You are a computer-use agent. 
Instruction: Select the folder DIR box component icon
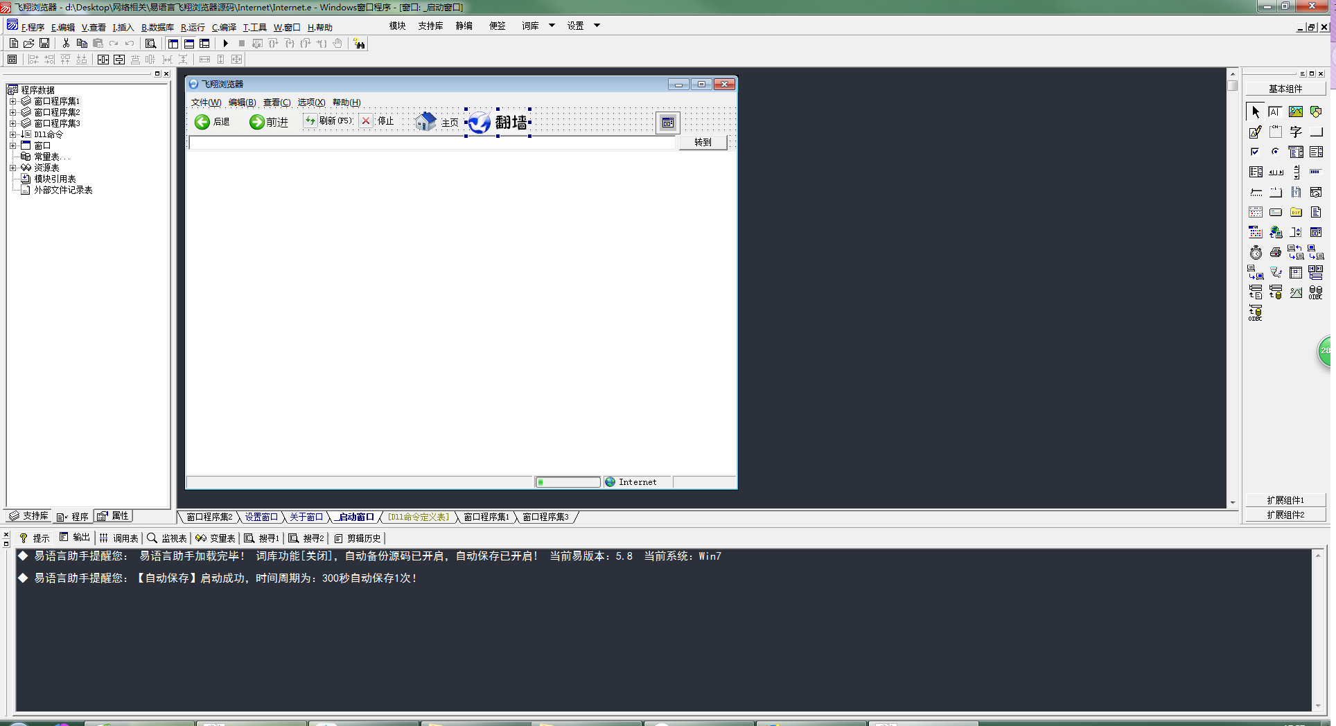click(1295, 212)
